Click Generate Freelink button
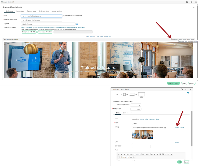Image resolution: width=198 pixels, height=166 pixels. pyautogui.click(x=45, y=32)
